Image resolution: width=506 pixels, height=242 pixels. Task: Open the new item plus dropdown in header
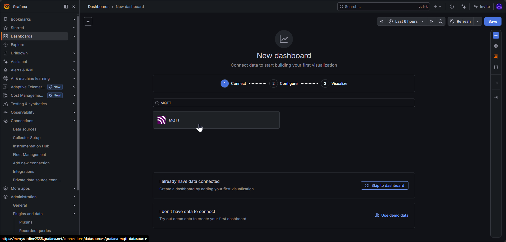click(438, 7)
